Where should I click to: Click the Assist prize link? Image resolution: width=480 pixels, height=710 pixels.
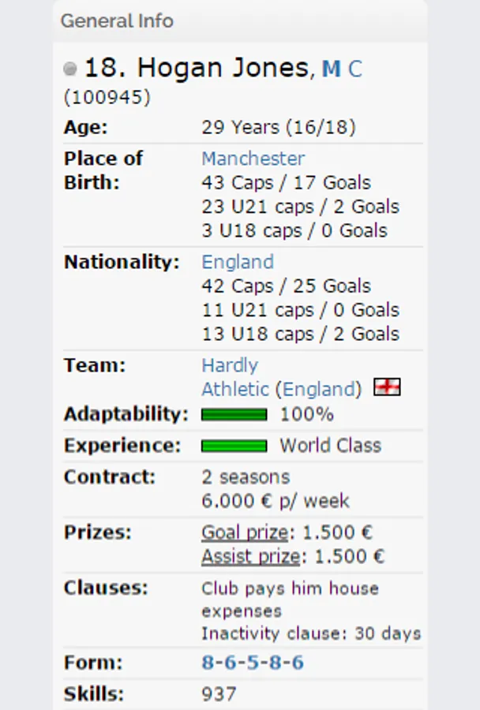coord(250,556)
